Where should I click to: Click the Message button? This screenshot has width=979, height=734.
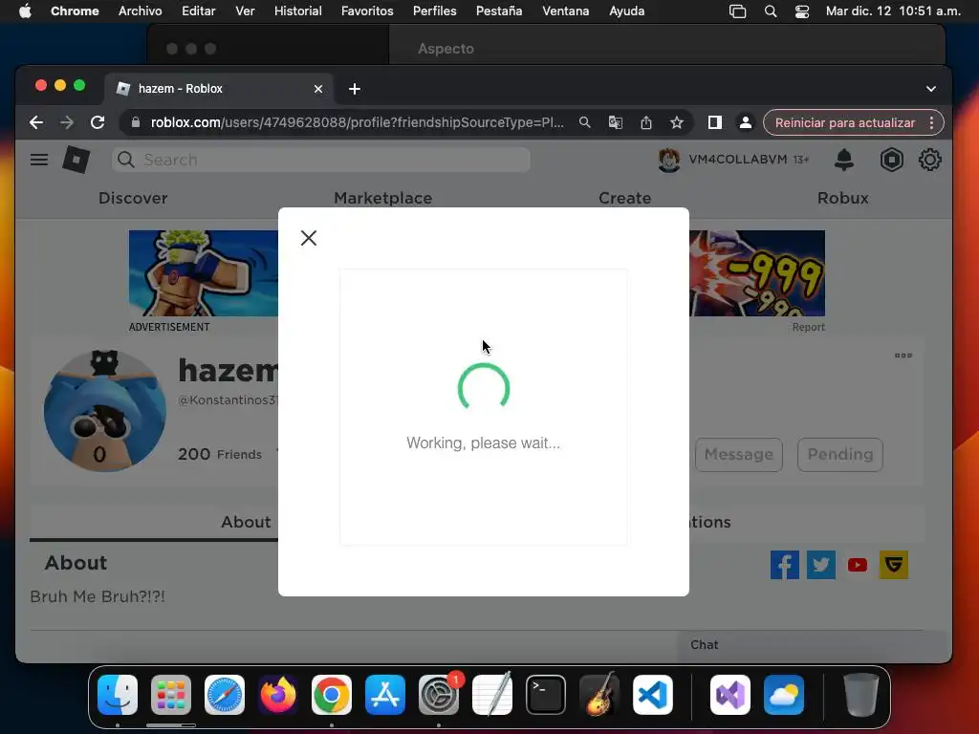(739, 454)
